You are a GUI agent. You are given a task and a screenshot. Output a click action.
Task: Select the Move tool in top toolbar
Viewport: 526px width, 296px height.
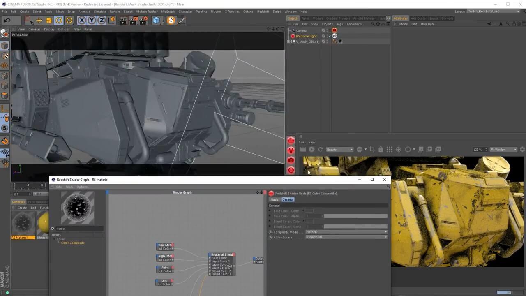(39, 20)
